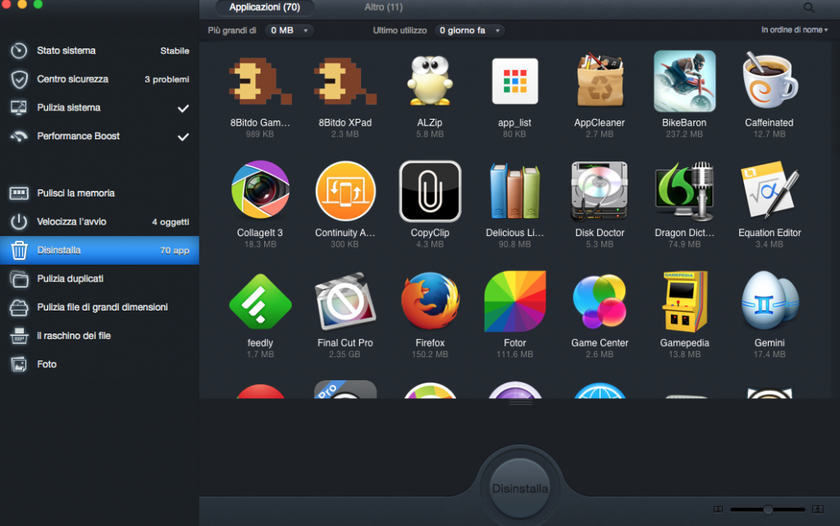Viewport: 840px width, 526px height.
Task: Select the Dragon Dictate app icon
Action: pyautogui.click(x=684, y=191)
